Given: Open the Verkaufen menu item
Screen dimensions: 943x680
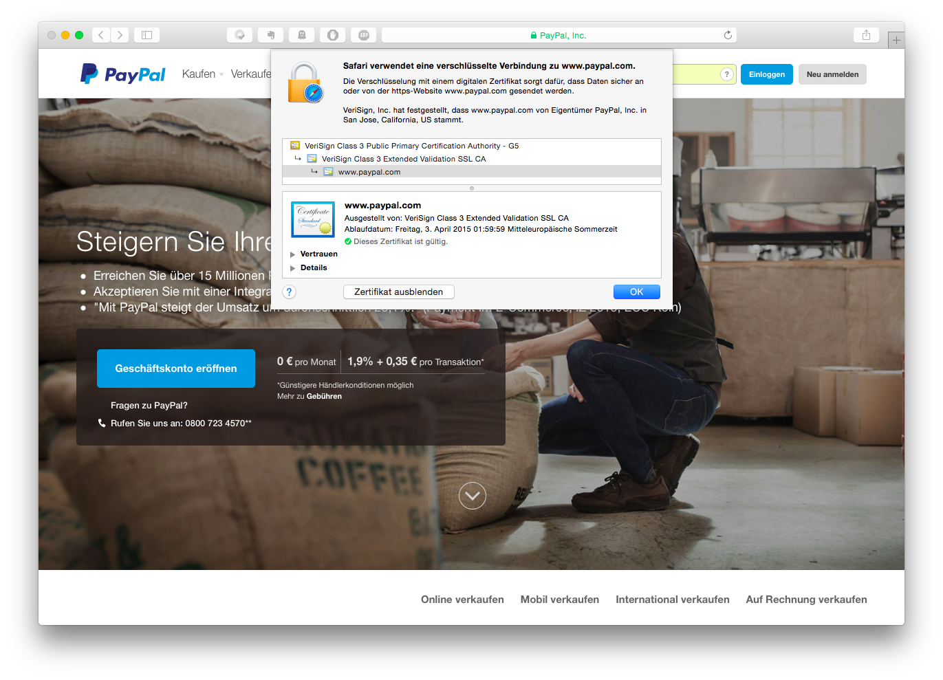Looking at the screenshot, I should tap(251, 74).
